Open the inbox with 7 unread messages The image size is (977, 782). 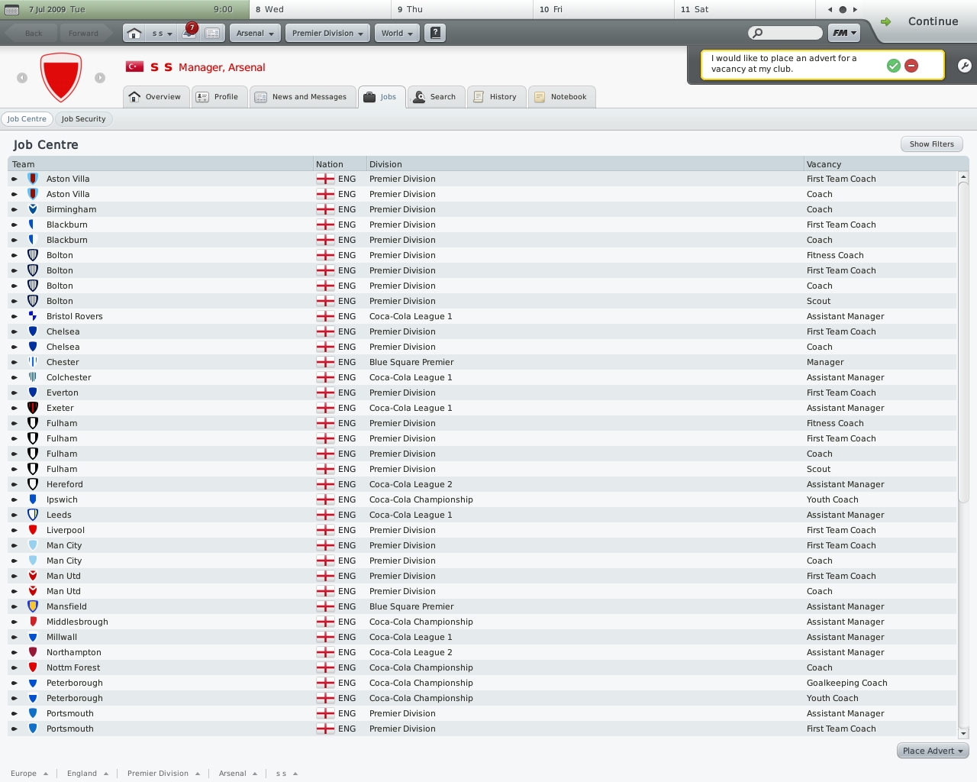point(189,33)
